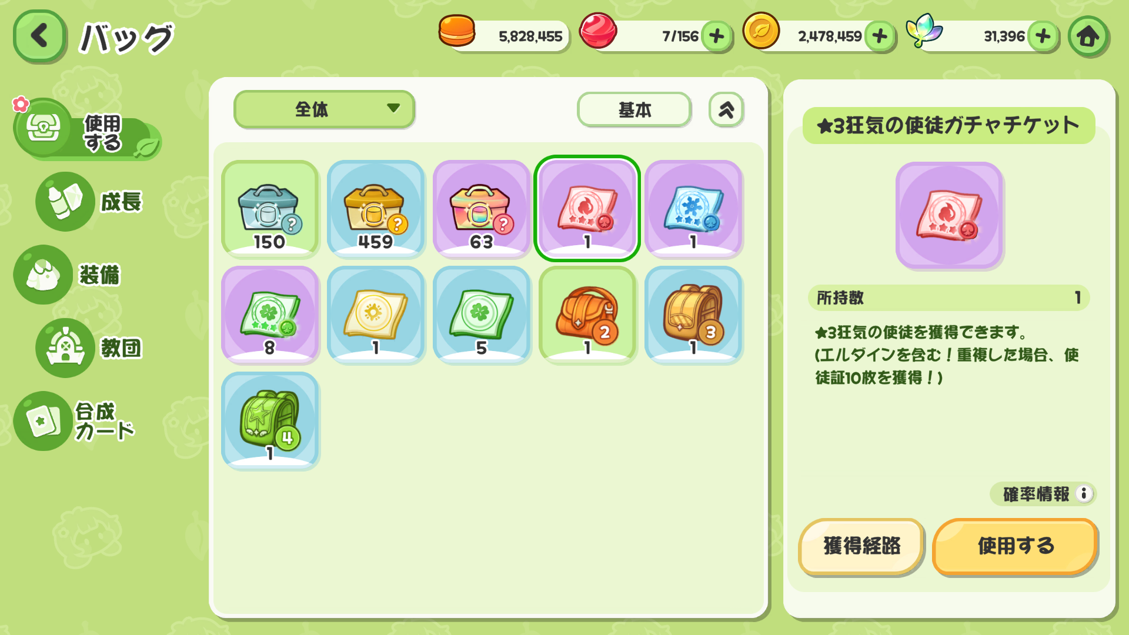Click the 使用する button to use ticket
Viewport: 1129px width, 635px height.
point(1015,546)
